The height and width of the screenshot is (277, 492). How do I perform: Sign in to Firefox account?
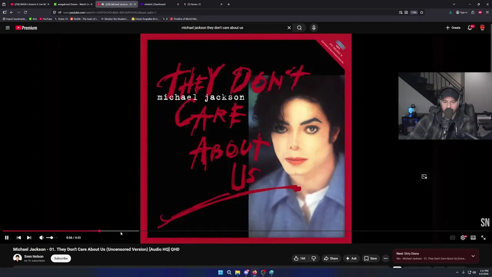462,12
